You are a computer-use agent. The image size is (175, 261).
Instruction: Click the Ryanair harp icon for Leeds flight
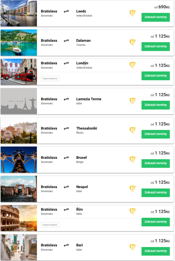[x=133, y=13]
